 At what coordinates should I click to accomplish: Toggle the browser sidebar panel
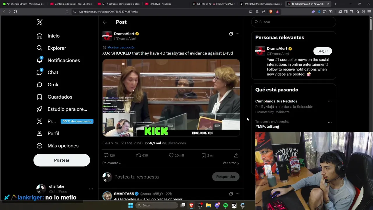point(346,12)
